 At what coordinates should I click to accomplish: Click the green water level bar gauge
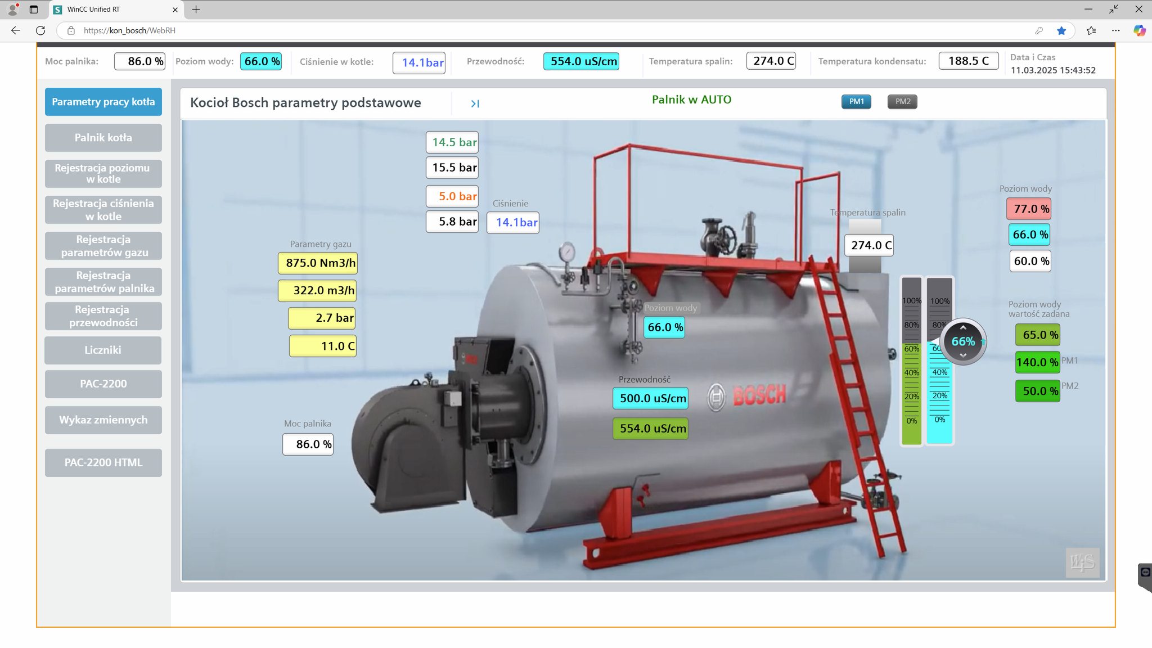pyautogui.click(x=912, y=361)
